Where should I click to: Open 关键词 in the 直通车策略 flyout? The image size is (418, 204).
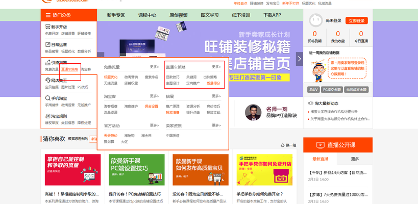pyautogui.click(x=191, y=77)
